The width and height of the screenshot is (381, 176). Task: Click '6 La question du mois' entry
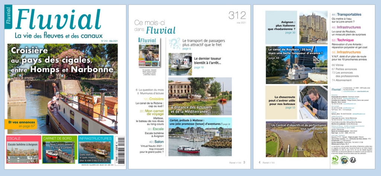150,90
